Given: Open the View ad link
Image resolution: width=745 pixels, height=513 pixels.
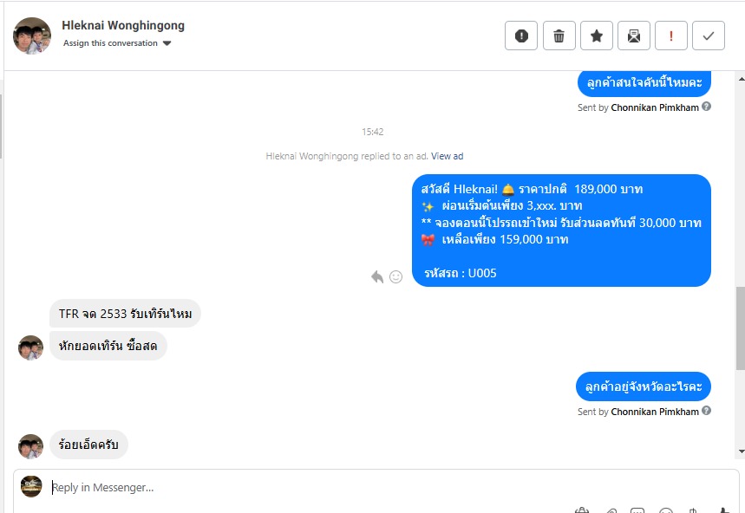Looking at the screenshot, I should [448, 156].
